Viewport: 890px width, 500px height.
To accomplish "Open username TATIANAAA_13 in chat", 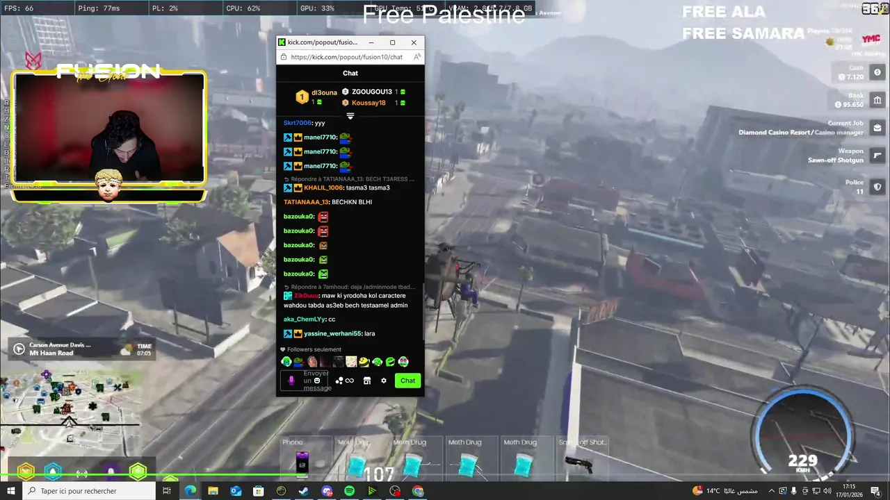I will click(x=306, y=202).
